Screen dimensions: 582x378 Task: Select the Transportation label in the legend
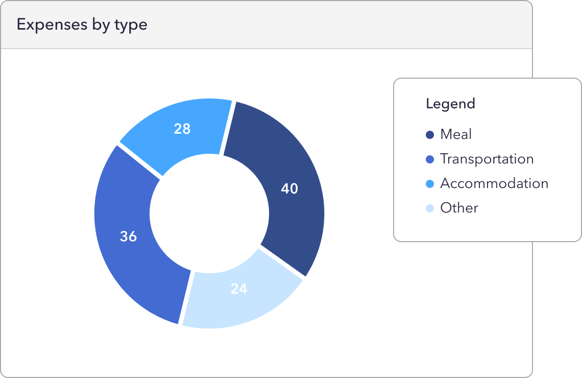coord(487,159)
